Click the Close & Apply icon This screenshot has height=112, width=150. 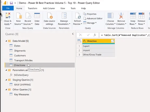[8, 16]
